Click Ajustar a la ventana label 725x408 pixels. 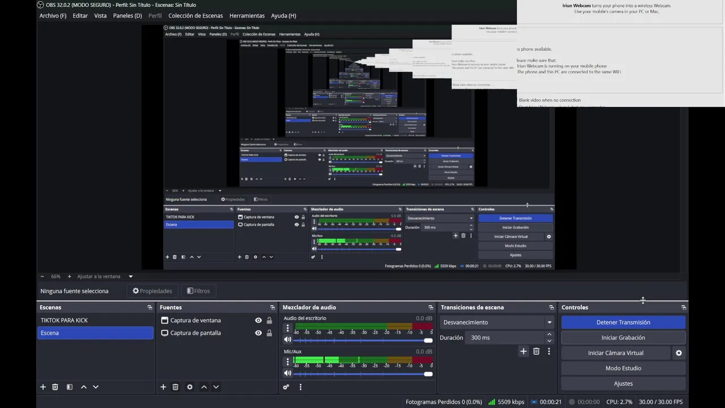pyautogui.click(x=99, y=277)
